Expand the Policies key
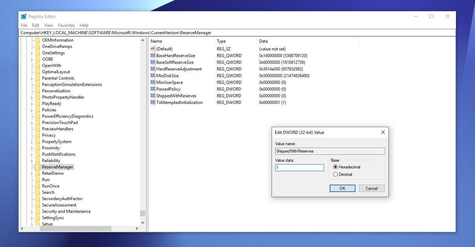The width and height of the screenshot is (475, 247). coord(31,110)
